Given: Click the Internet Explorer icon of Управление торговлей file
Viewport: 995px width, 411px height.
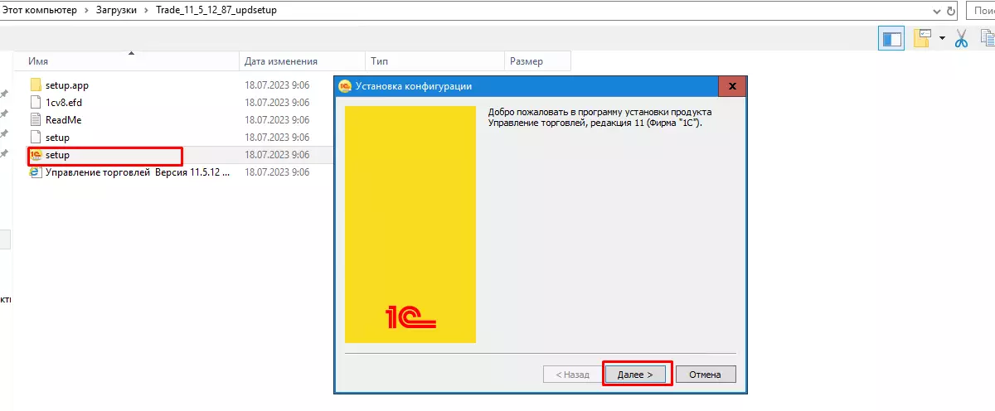Looking at the screenshot, I should click(35, 172).
